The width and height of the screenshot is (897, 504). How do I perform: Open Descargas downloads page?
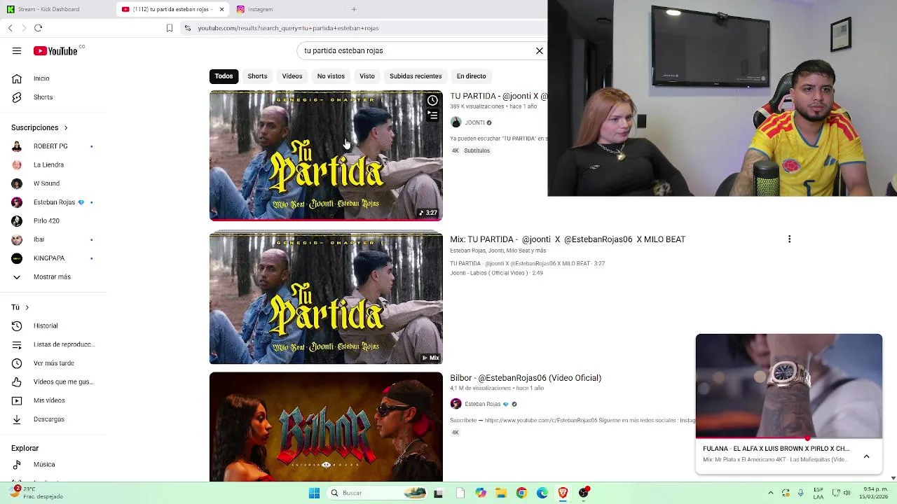pos(48,419)
